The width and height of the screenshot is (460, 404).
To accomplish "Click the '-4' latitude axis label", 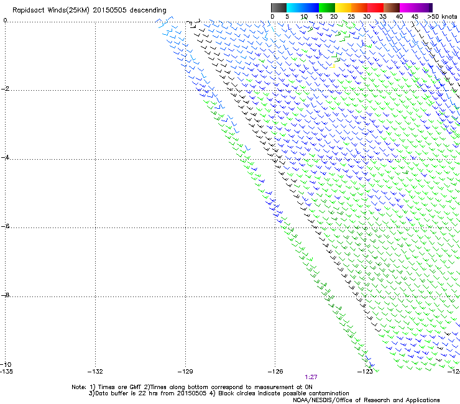I will click(5, 157).
